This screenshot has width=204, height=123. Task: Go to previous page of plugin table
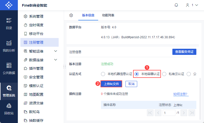click(158, 113)
